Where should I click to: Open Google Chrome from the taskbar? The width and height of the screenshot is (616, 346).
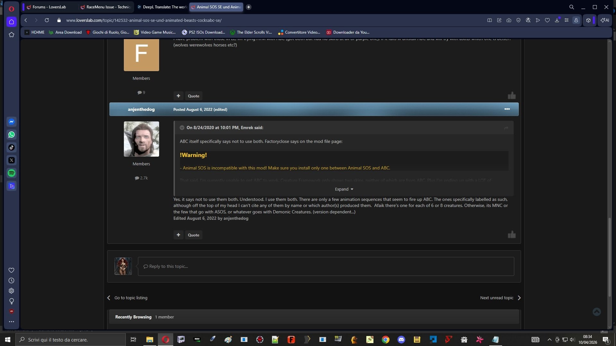pyautogui.click(x=386, y=340)
